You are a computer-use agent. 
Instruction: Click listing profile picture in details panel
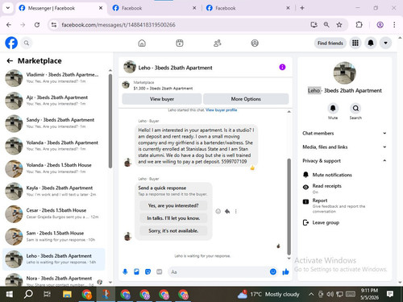(344, 72)
